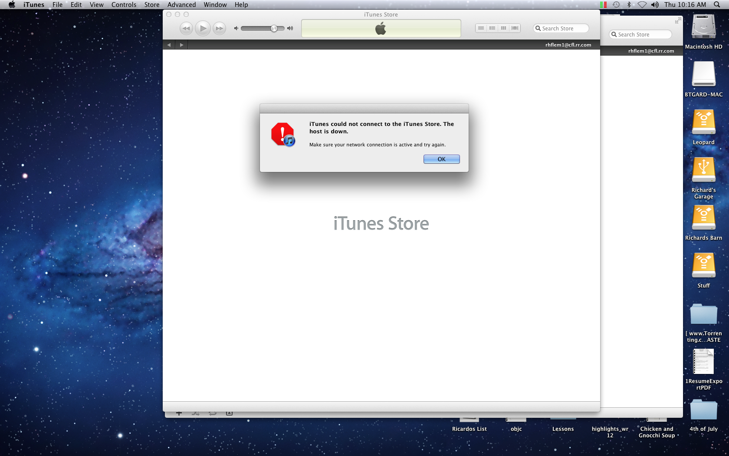
Task: Click the highlights_wr 12 desktop label
Action: pos(610,432)
